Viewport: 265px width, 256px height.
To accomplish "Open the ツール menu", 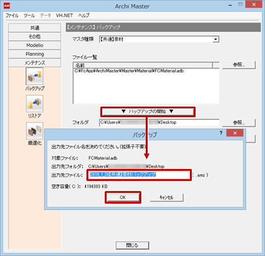I will coord(29,15).
